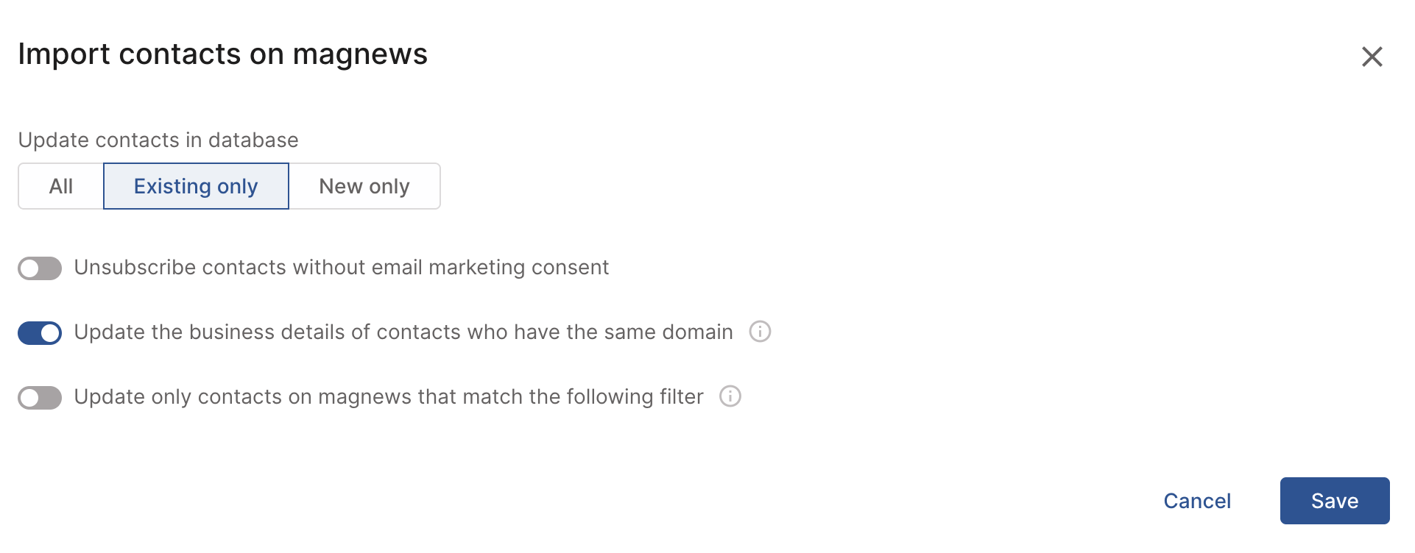Turn off same-domain business details toggle
Viewport: 1415px width, 553px height.
pos(40,333)
